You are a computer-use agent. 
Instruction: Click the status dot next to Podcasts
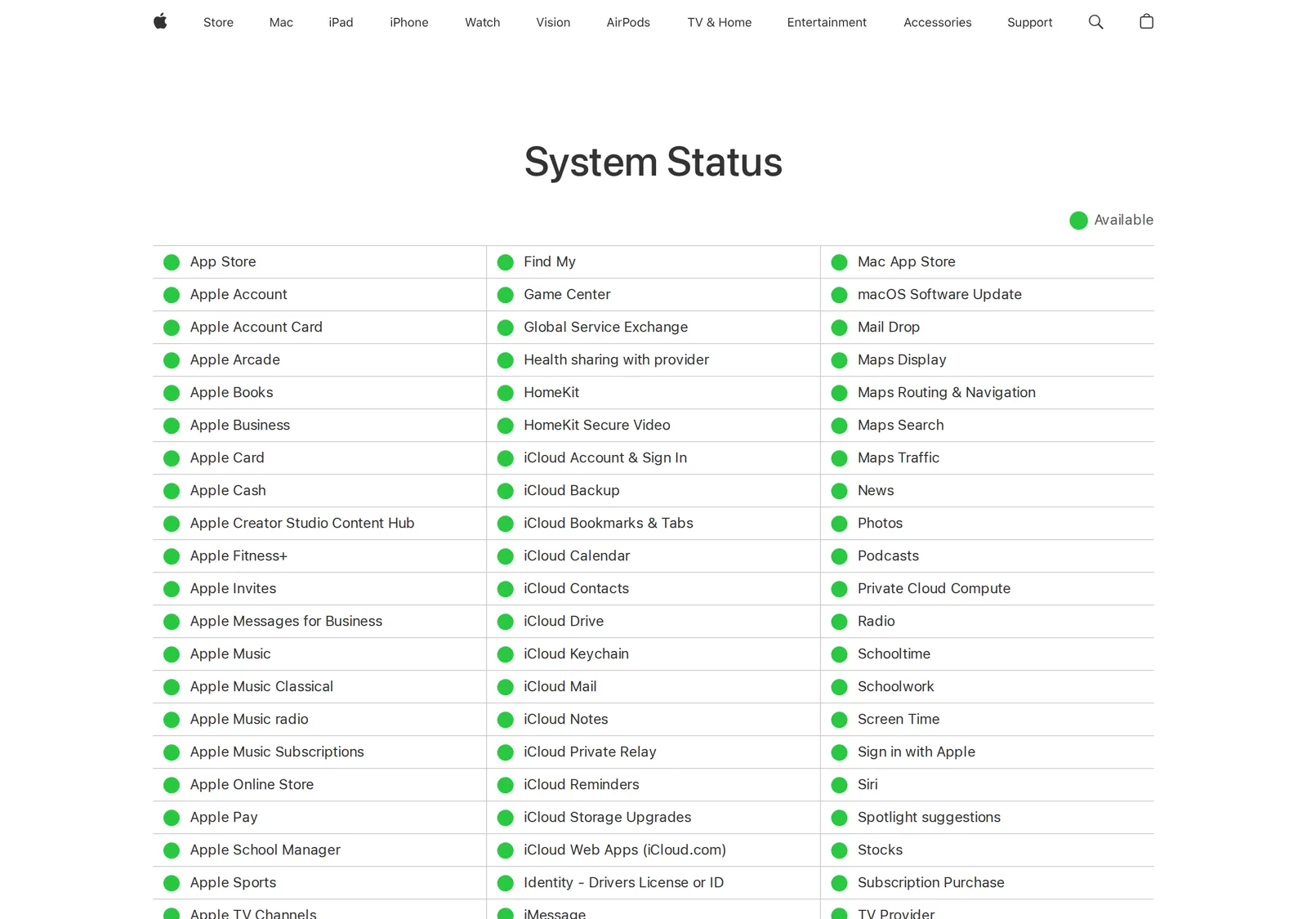point(839,556)
